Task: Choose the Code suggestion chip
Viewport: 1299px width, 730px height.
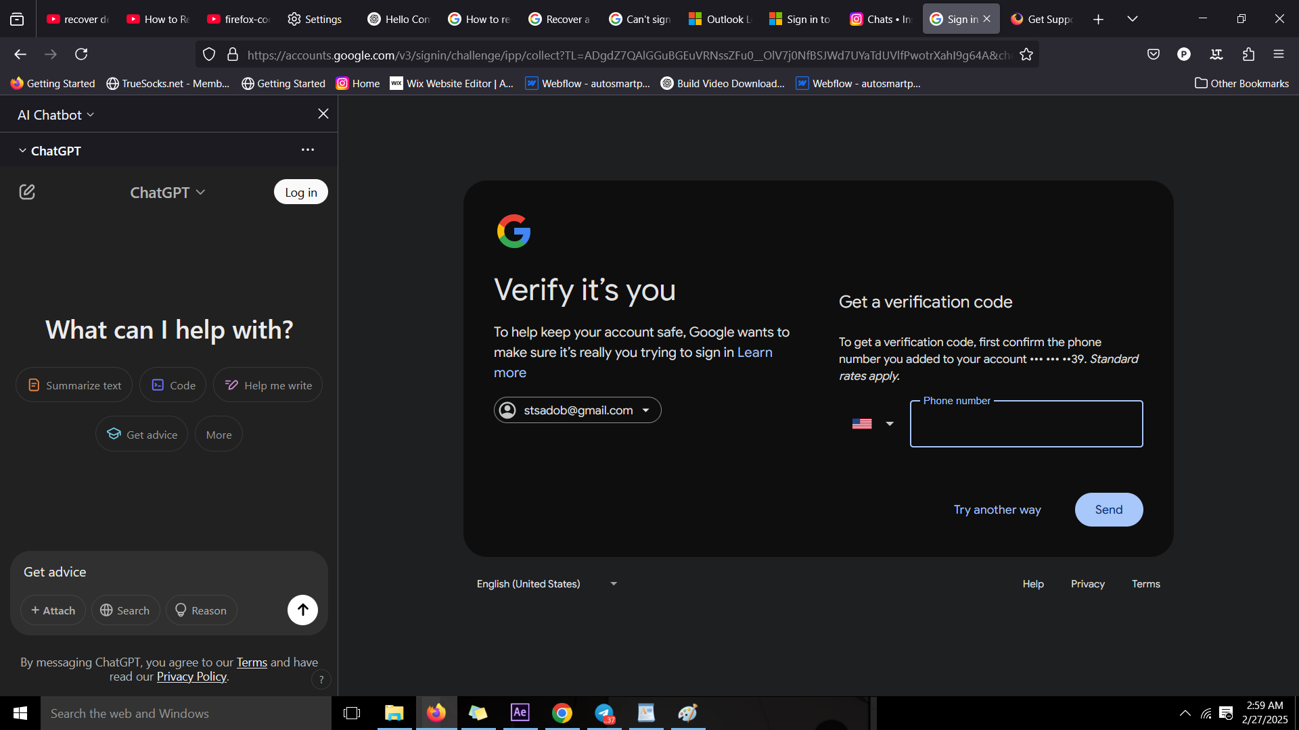Action: tap(173, 385)
